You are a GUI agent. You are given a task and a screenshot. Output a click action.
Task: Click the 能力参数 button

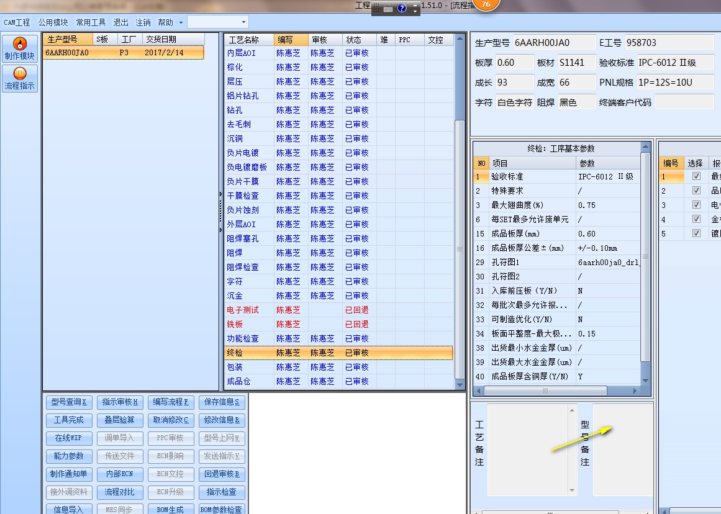(x=69, y=456)
